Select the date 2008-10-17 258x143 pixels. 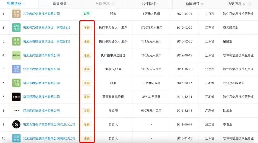(x=184, y=83)
